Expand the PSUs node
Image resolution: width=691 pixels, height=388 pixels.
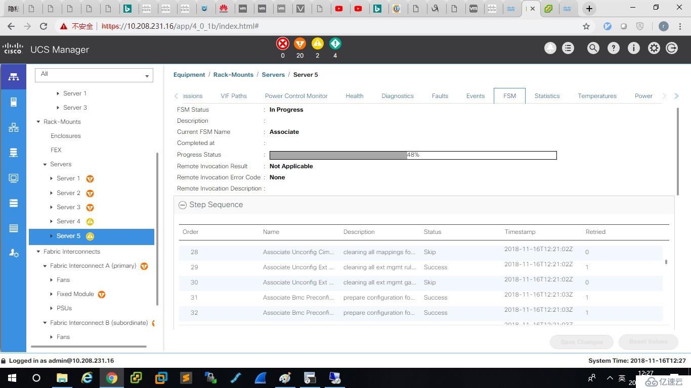click(52, 308)
